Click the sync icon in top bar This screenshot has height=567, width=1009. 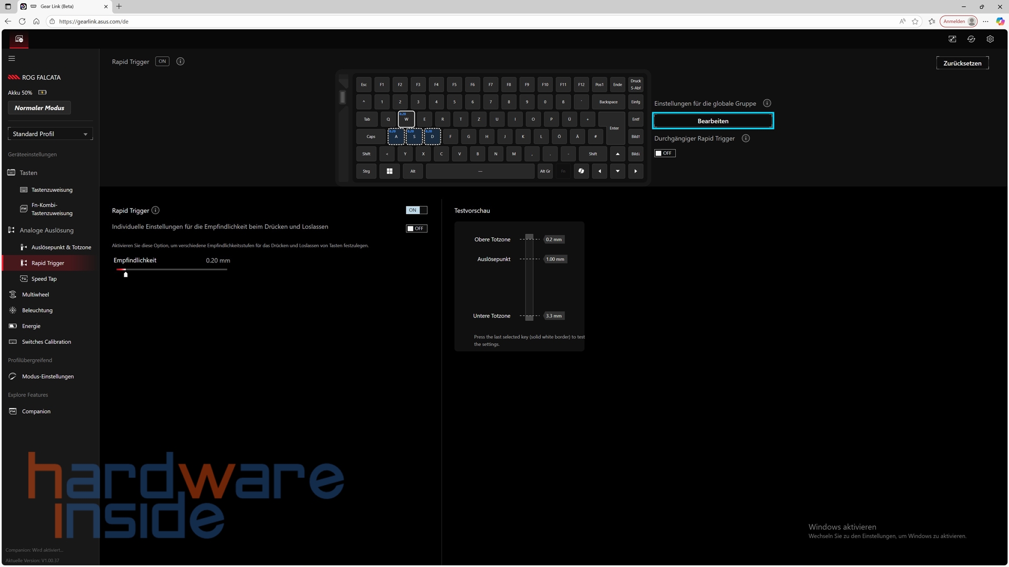click(971, 39)
